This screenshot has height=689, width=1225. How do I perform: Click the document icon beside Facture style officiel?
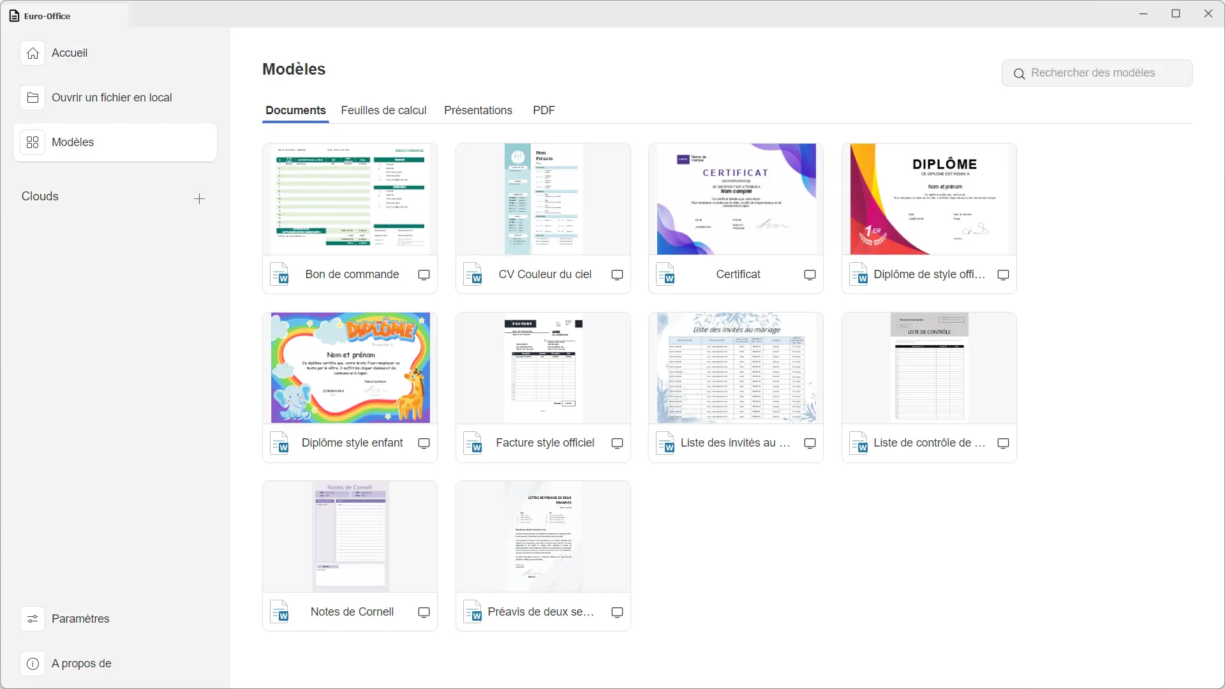point(473,443)
